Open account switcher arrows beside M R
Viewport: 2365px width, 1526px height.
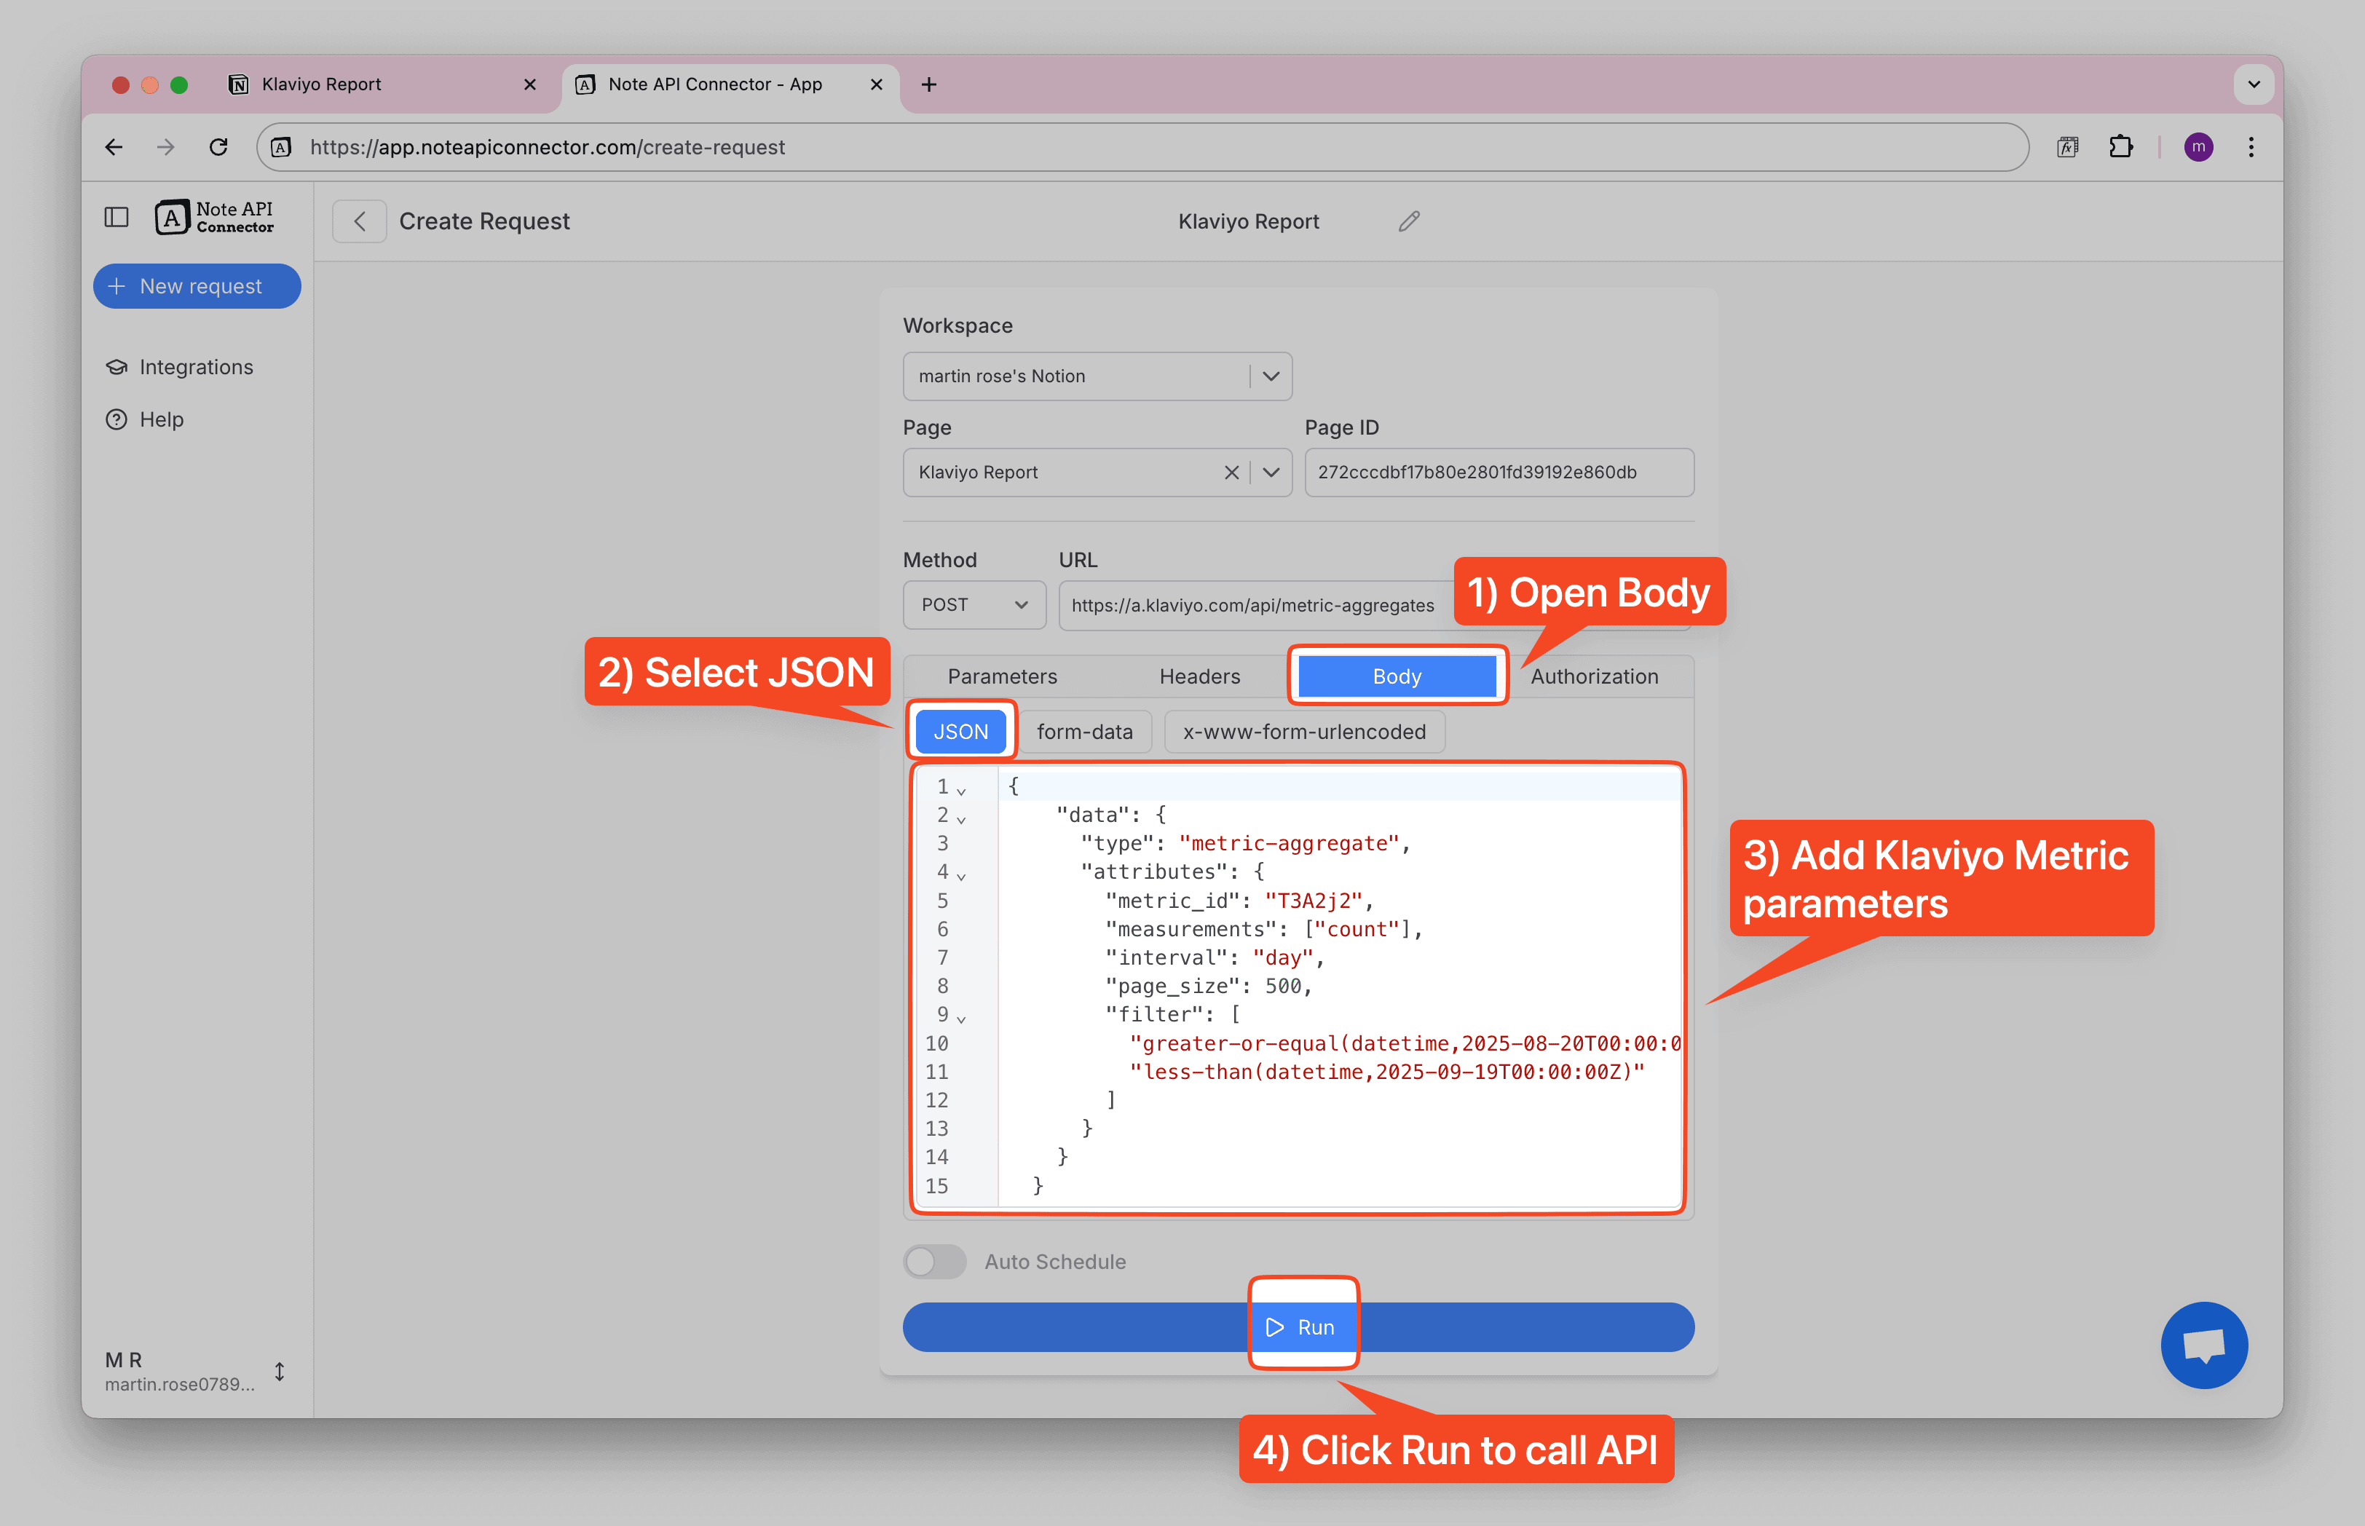pyautogui.click(x=280, y=1372)
